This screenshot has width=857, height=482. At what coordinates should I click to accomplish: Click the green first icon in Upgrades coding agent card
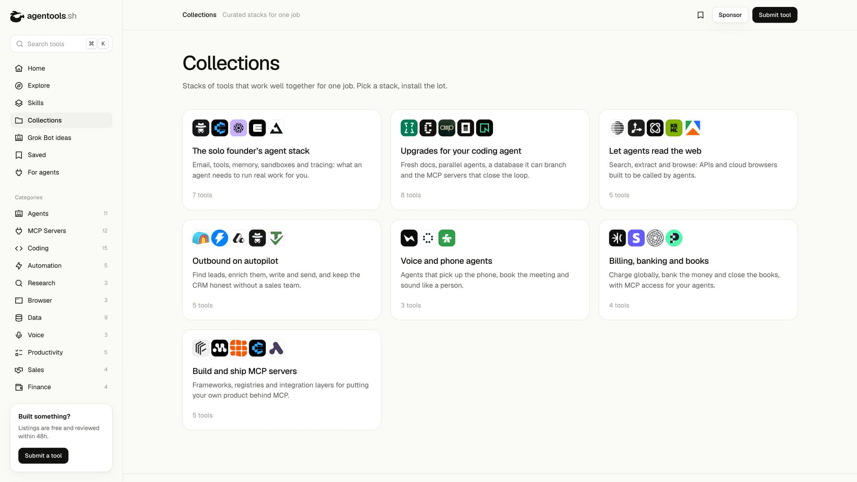[x=409, y=128]
